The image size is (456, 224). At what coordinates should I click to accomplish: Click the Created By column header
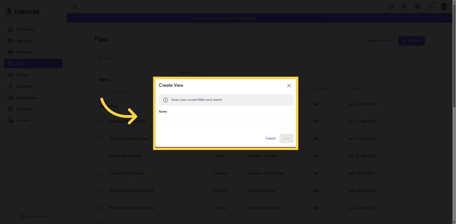tap(321, 89)
